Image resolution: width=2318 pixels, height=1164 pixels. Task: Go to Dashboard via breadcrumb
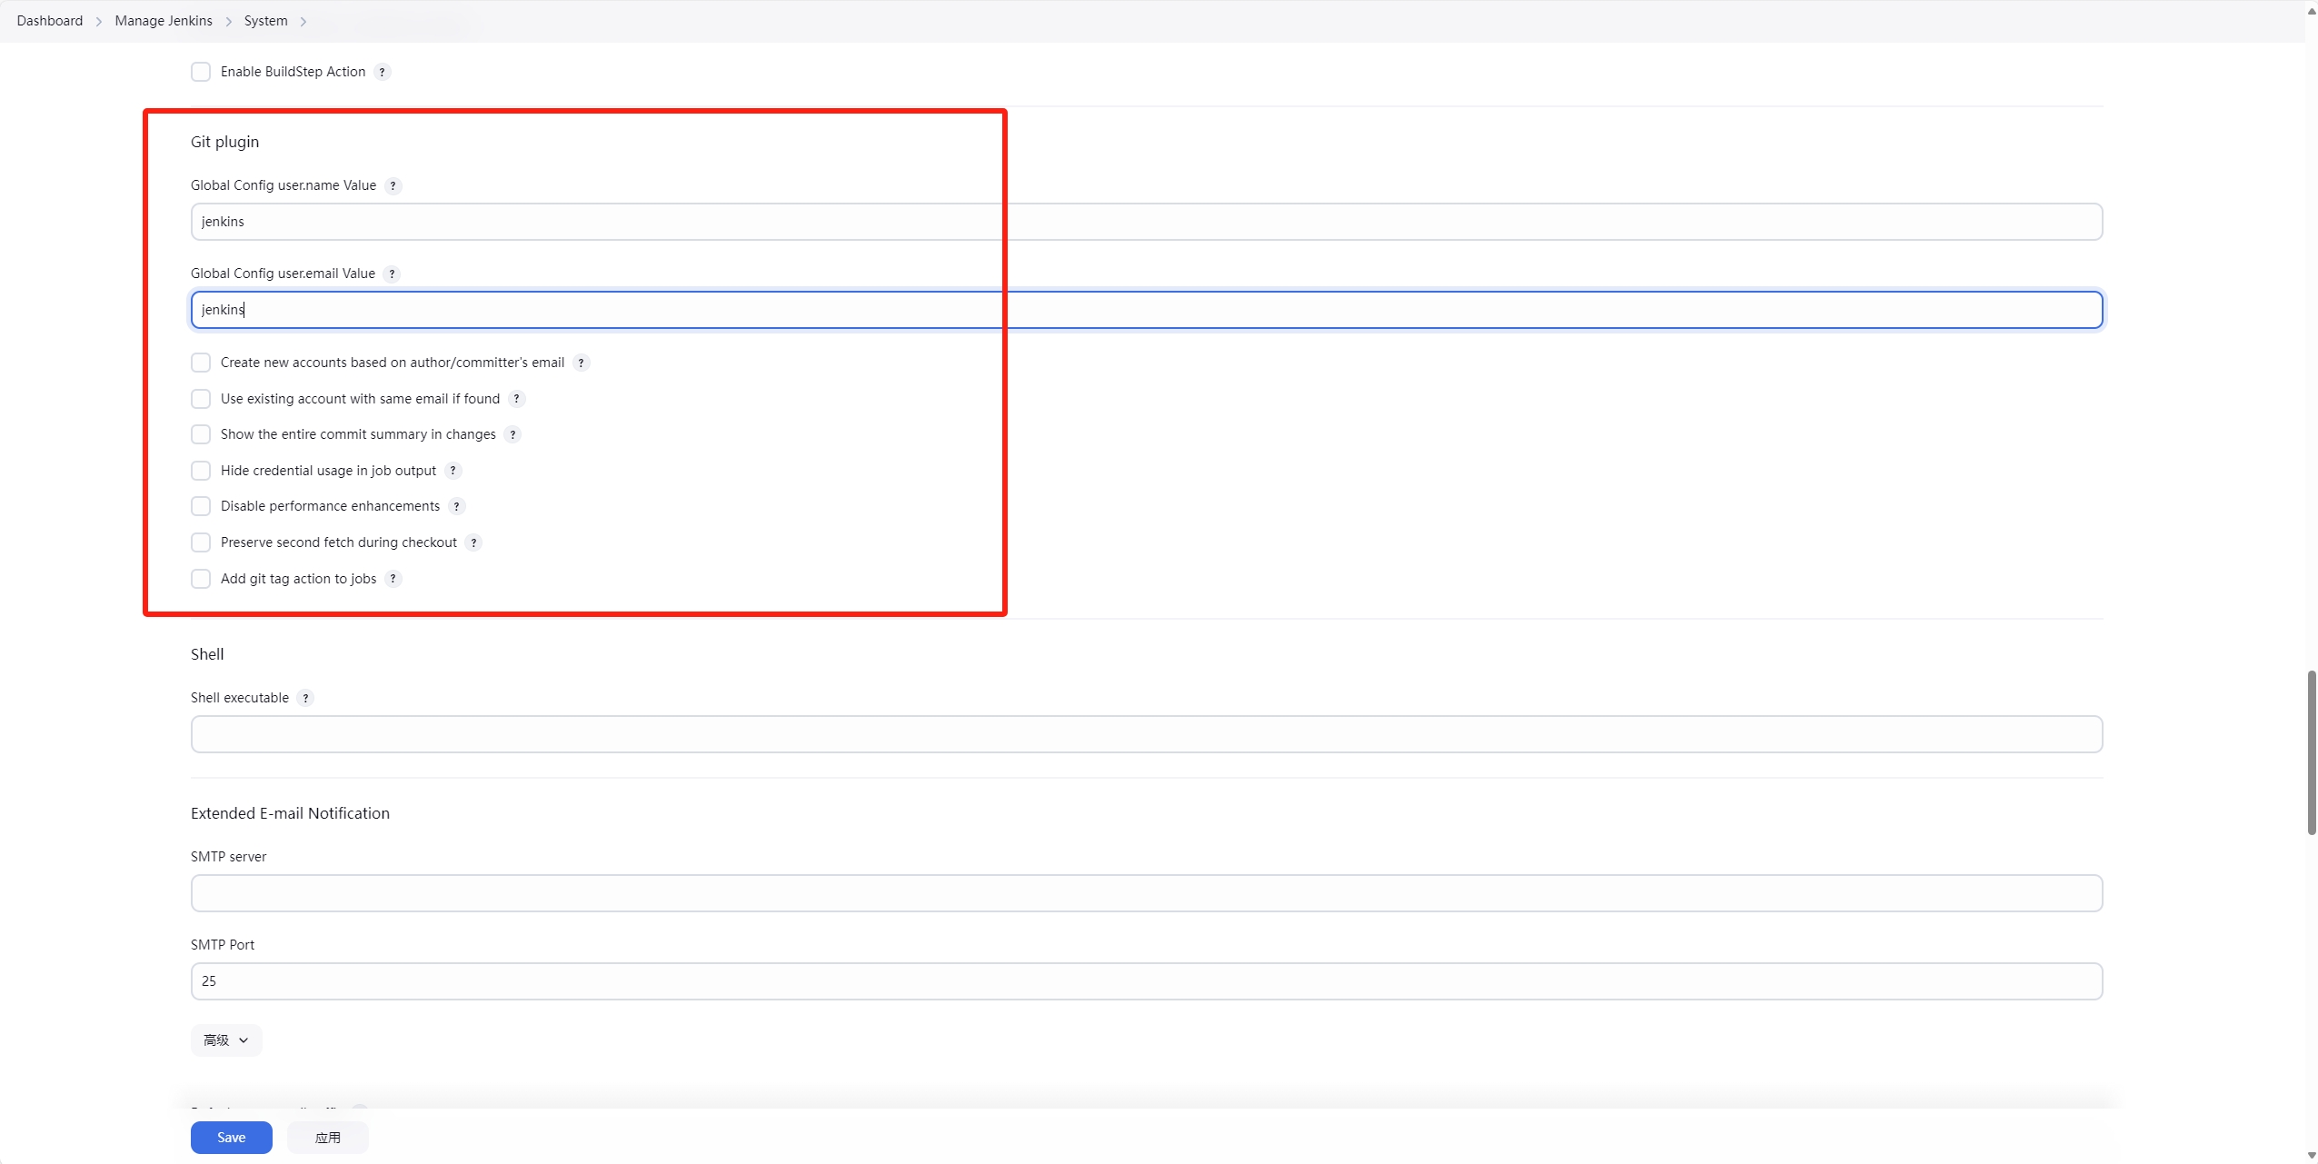click(49, 20)
